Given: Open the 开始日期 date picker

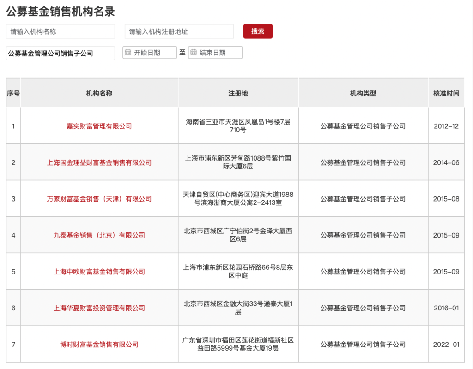Looking at the screenshot, I should coord(153,53).
